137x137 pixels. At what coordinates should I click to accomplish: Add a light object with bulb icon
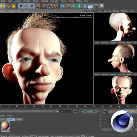click(102, 6)
